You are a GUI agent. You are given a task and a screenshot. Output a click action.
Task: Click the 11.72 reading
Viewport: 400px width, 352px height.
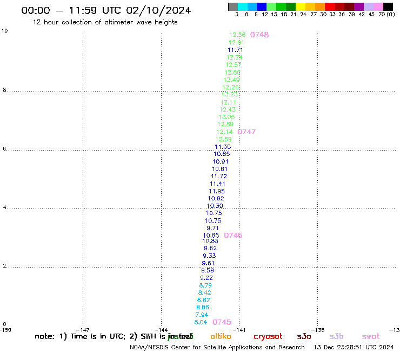(x=219, y=177)
